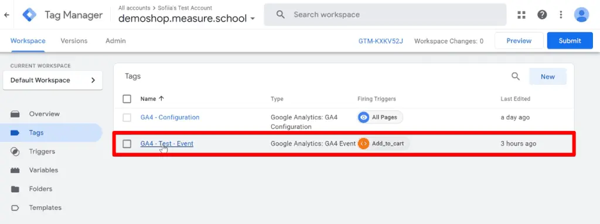Open Triggers in the sidebar

(x=42, y=151)
